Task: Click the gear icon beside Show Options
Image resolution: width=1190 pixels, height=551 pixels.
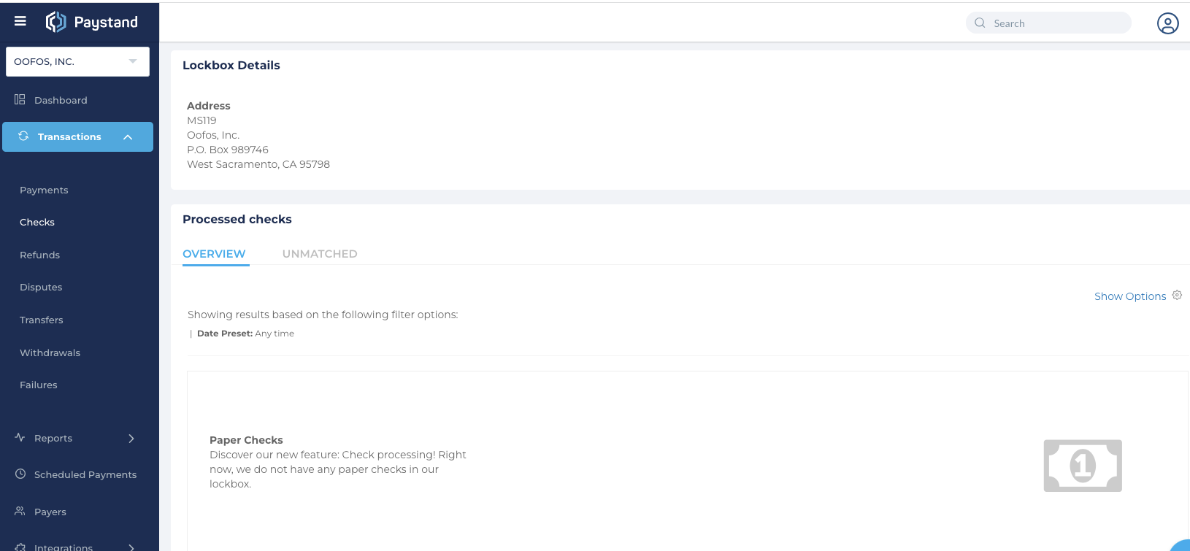Action: (1177, 295)
